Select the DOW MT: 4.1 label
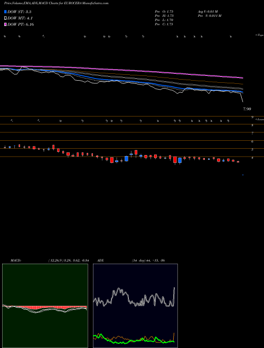This screenshot has height=348, width=264. [x=20, y=18]
